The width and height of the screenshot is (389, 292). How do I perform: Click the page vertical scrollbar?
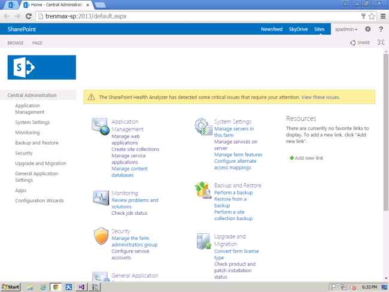[x=386, y=133]
